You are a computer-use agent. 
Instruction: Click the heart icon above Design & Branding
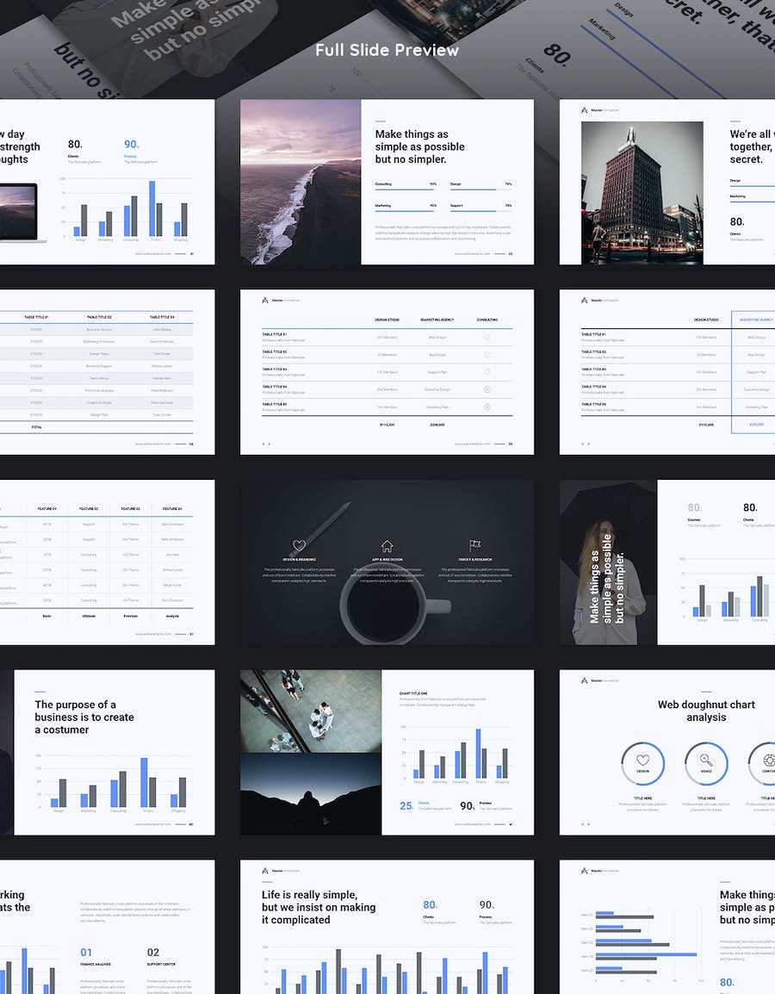299,545
